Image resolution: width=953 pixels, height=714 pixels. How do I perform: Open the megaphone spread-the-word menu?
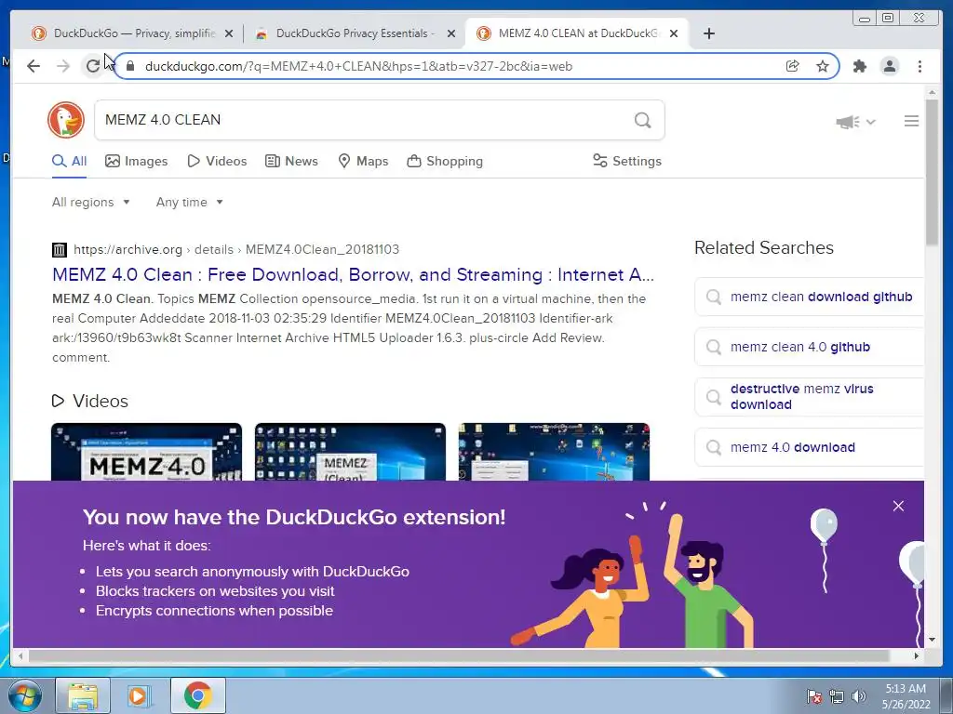(x=855, y=122)
